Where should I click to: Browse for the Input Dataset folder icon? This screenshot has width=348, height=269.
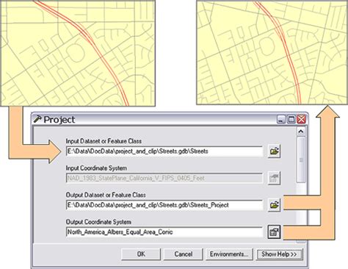tap(274, 151)
